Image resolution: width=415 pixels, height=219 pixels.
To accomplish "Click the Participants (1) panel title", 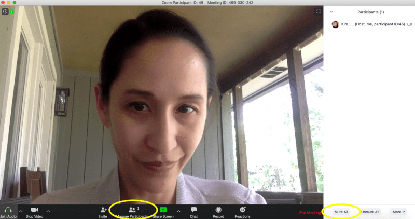I will 370,12.
